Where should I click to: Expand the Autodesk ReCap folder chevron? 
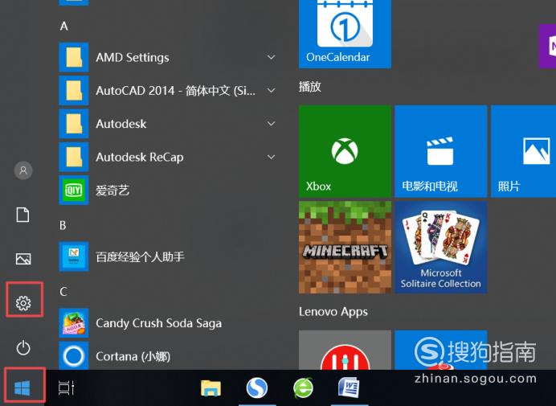tap(272, 157)
